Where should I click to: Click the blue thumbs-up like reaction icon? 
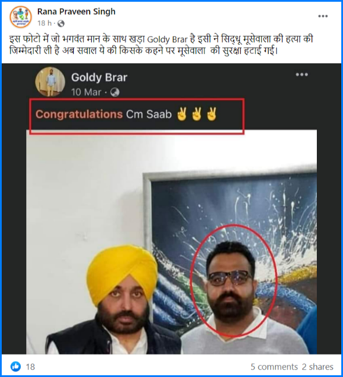point(16,367)
